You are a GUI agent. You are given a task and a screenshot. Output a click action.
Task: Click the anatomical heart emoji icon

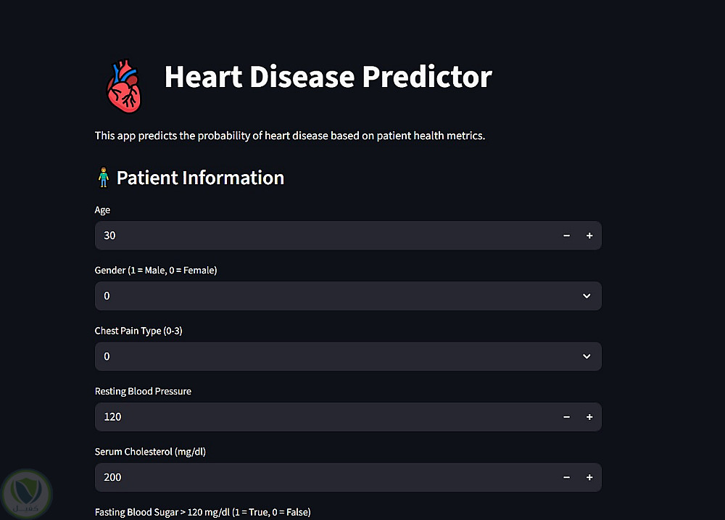click(x=124, y=85)
